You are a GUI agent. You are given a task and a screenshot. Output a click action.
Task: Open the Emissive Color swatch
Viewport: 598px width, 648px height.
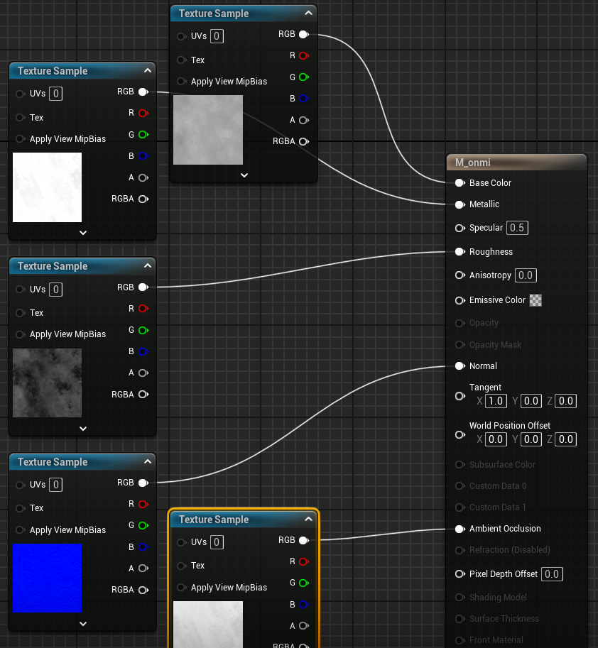tap(536, 300)
